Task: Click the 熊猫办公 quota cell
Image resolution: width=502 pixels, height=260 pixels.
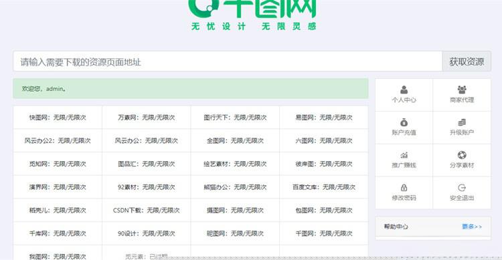Action: (x=235, y=186)
